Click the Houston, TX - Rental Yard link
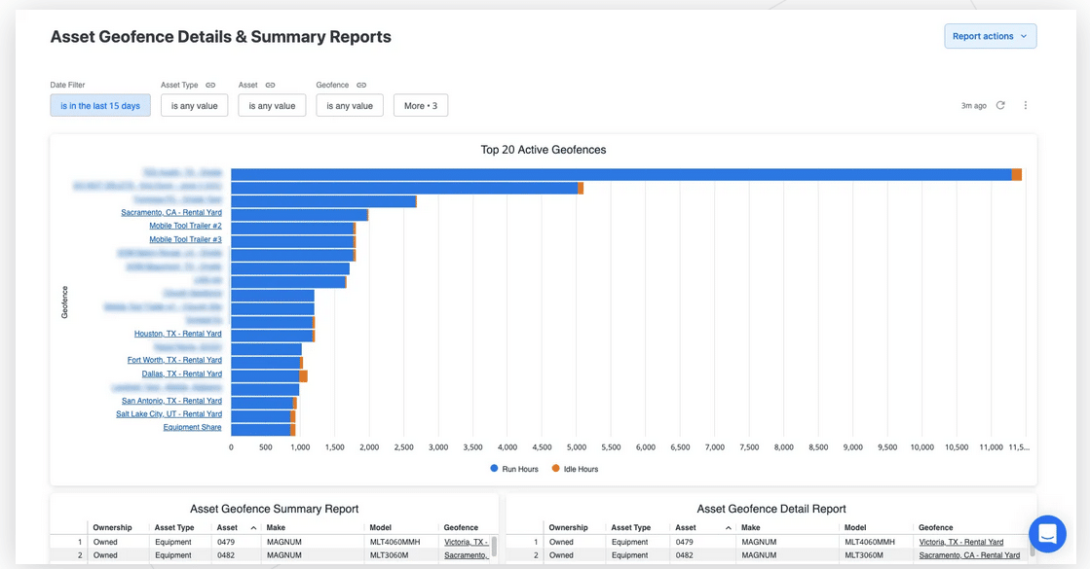1090x569 pixels. click(x=177, y=334)
